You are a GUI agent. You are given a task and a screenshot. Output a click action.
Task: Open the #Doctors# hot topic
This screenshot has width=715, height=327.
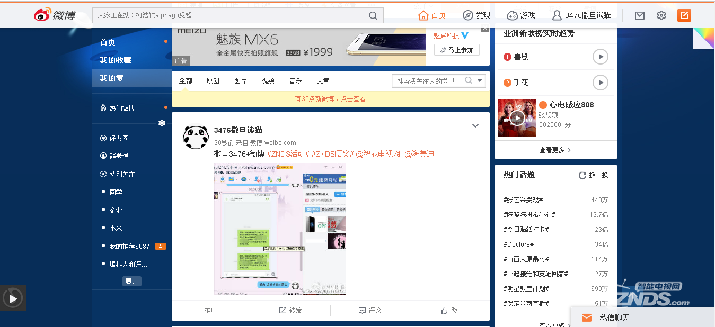(518, 244)
